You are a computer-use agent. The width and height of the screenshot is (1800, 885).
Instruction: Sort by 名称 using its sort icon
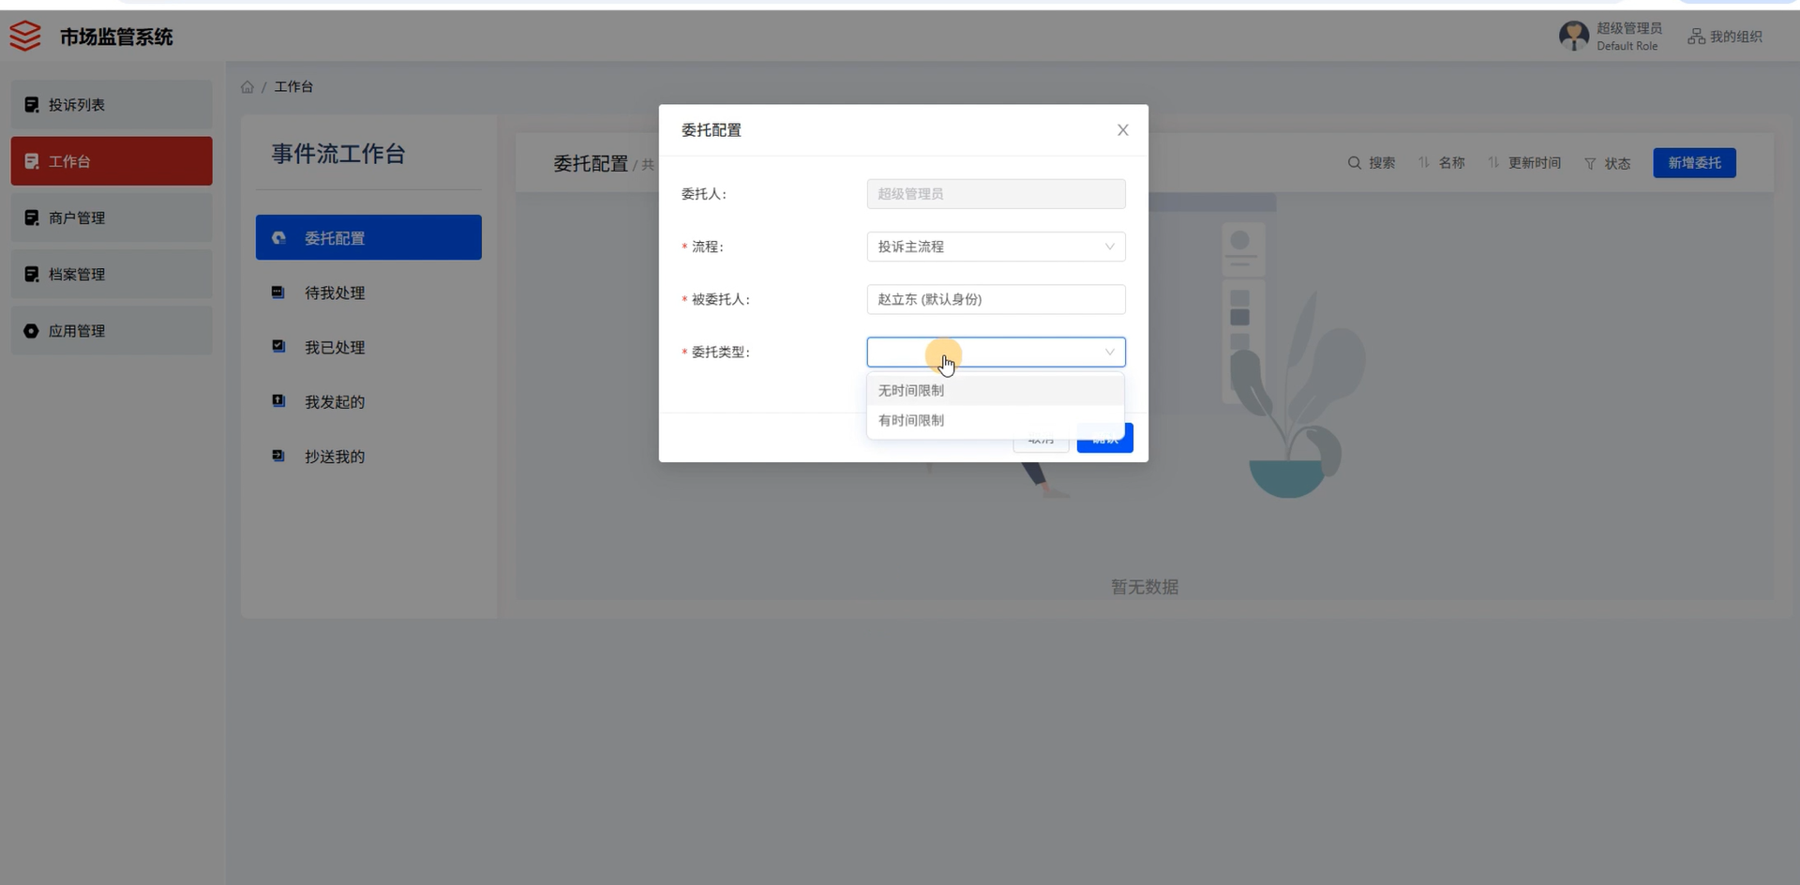coord(1424,163)
